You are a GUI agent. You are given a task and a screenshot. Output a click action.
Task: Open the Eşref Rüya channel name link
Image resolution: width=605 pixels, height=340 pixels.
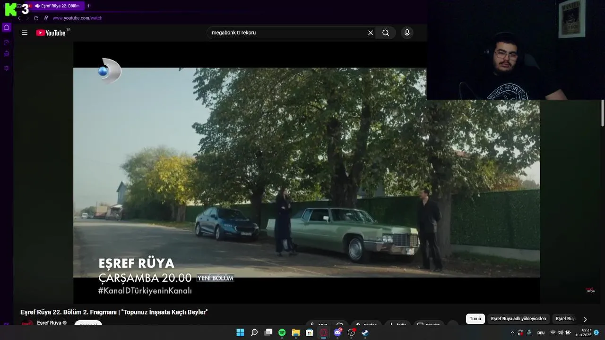(49, 323)
